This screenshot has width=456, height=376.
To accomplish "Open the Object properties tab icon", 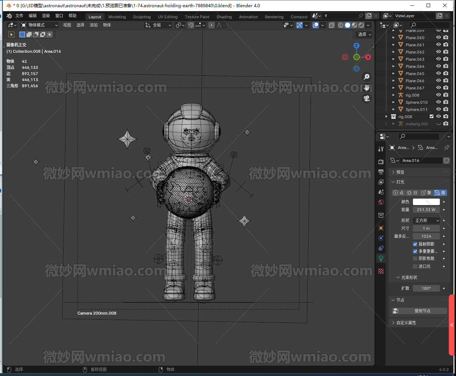I will click(x=381, y=228).
